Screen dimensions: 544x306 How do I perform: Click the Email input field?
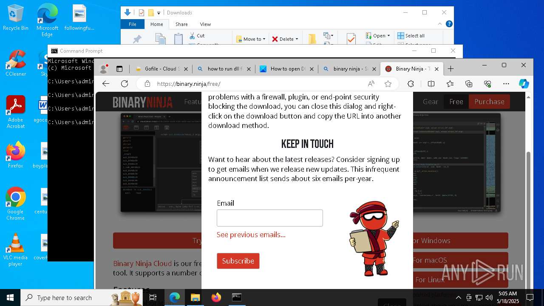coord(270,218)
